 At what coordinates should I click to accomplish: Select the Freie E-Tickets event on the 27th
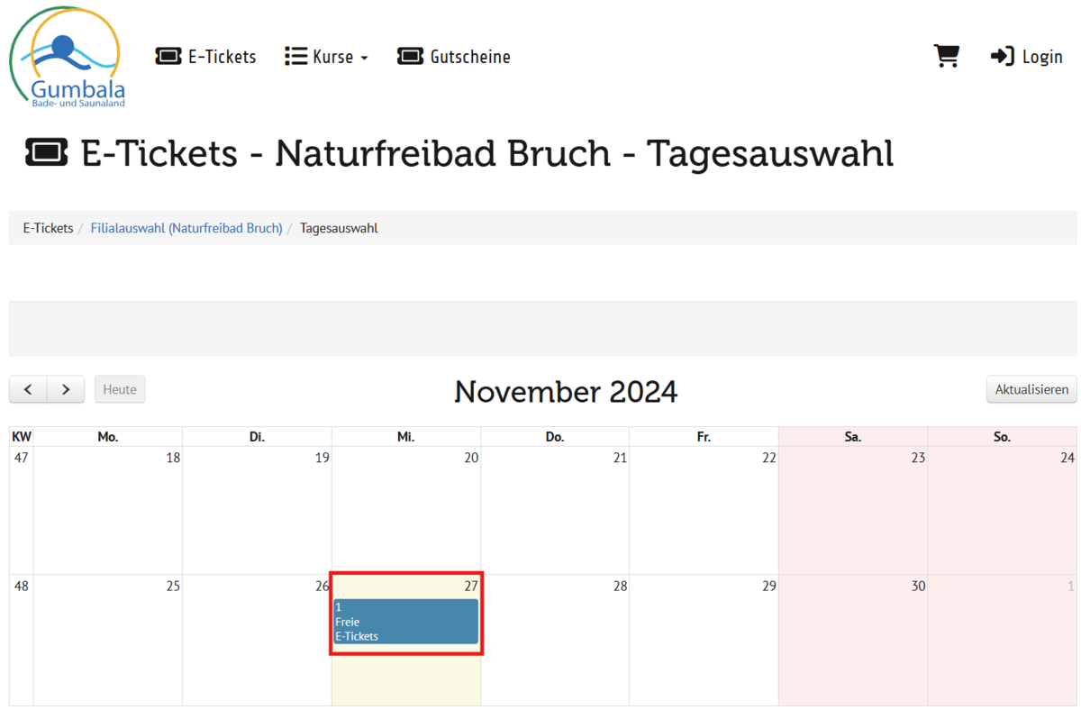pos(405,622)
